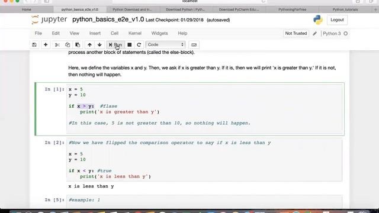Rename notebook title python_basics_e2e_v1.0

(108, 20)
